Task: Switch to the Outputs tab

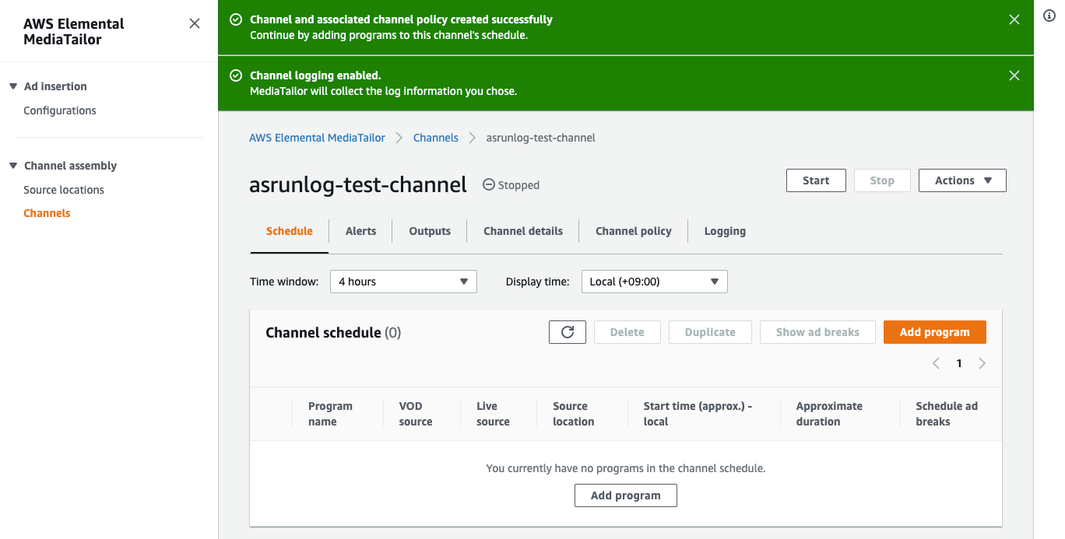Action: click(x=430, y=231)
